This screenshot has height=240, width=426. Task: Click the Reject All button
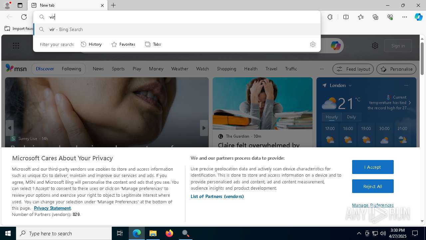373,186
